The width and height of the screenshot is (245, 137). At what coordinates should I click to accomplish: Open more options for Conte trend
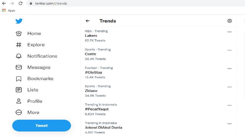coord(229,50)
